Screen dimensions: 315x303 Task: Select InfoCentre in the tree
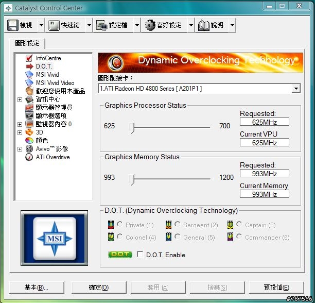click(x=48, y=58)
